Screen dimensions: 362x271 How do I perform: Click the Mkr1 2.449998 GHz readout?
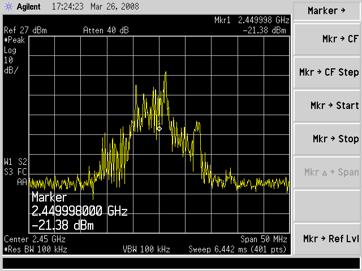[251, 20]
